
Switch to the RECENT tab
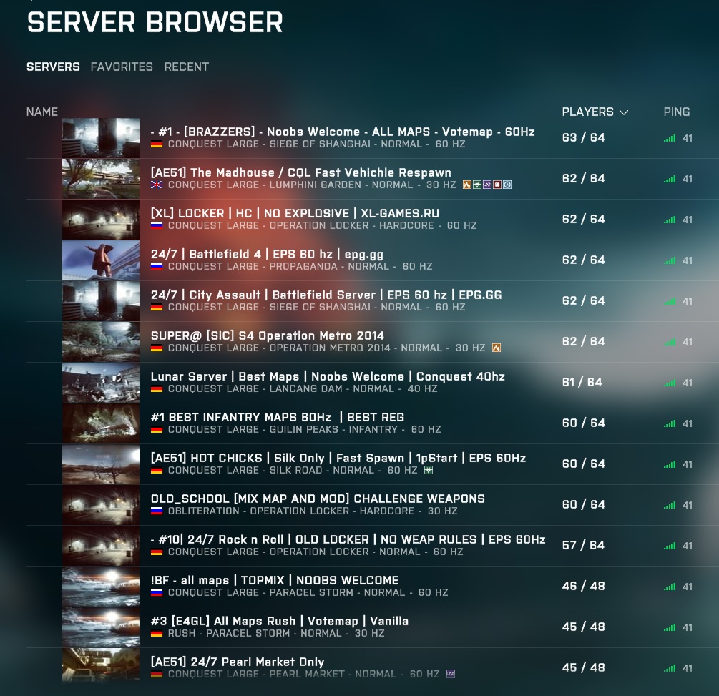click(x=187, y=67)
